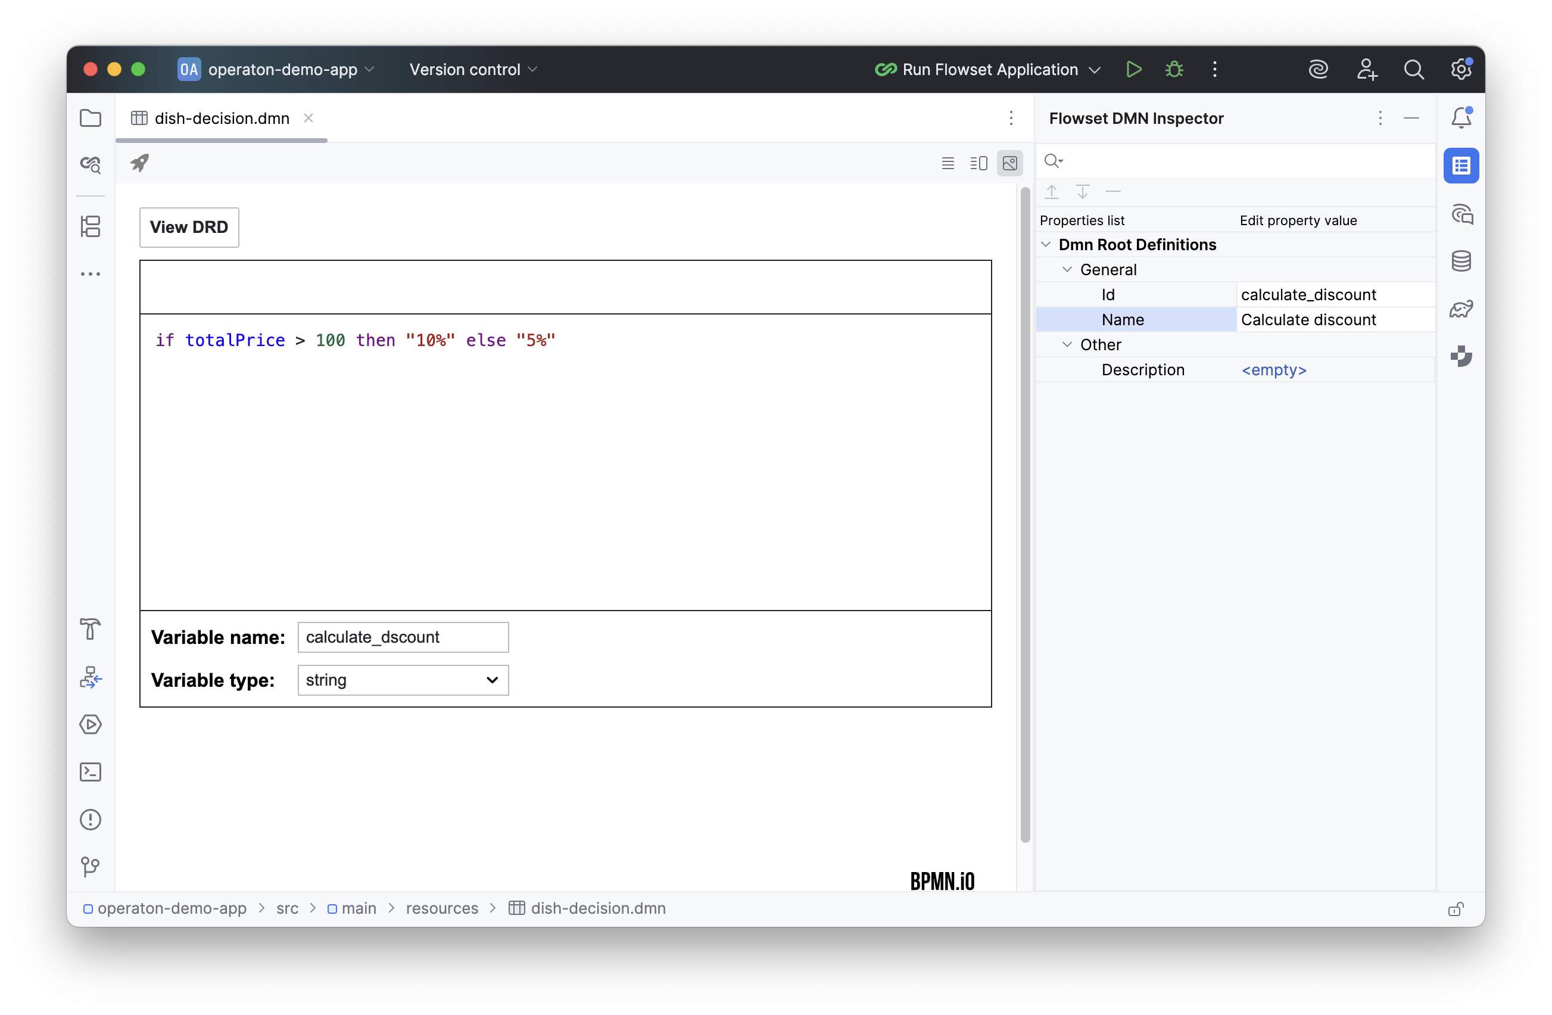Open the Version control menu
Viewport: 1552px width, 1015px height.
(x=472, y=69)
